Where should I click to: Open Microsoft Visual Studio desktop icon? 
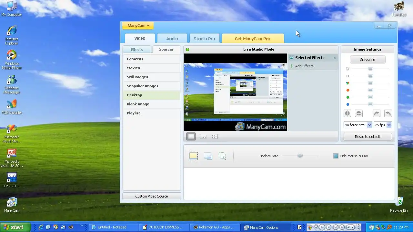pos(12,133)
